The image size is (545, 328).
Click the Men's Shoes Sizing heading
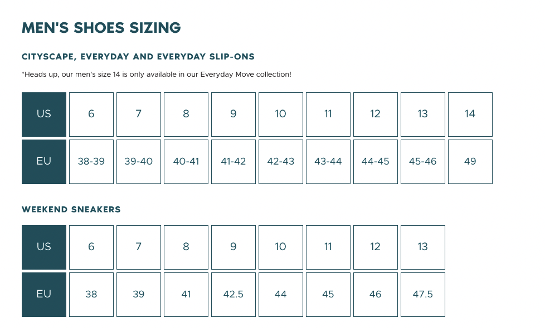pos(101,27)
